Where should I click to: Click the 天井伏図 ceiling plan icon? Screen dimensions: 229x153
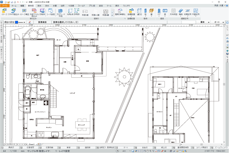[173, 11]
